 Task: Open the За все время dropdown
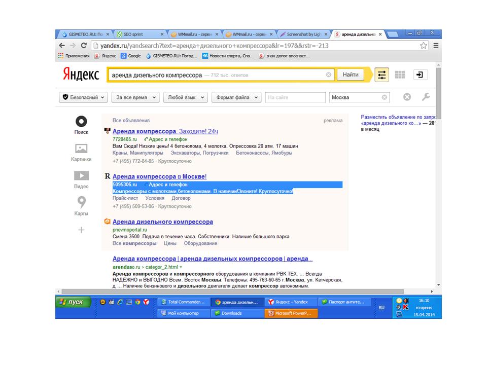(135, 97)
